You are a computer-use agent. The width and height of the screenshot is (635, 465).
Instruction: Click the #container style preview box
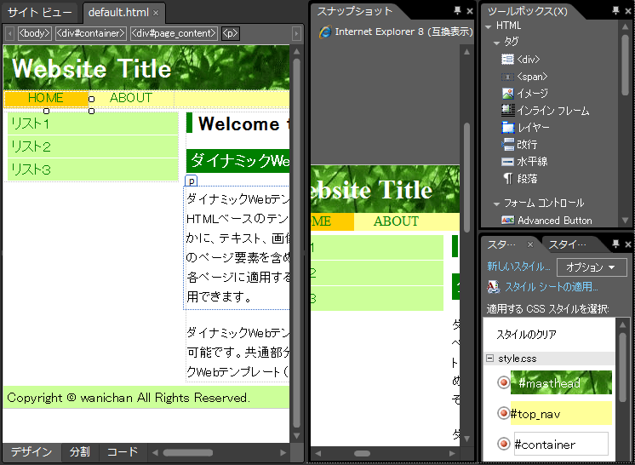point(561,444)
